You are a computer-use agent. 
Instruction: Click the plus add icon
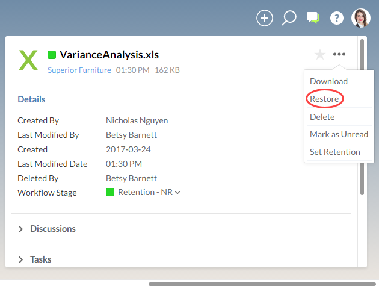[265, 18]
